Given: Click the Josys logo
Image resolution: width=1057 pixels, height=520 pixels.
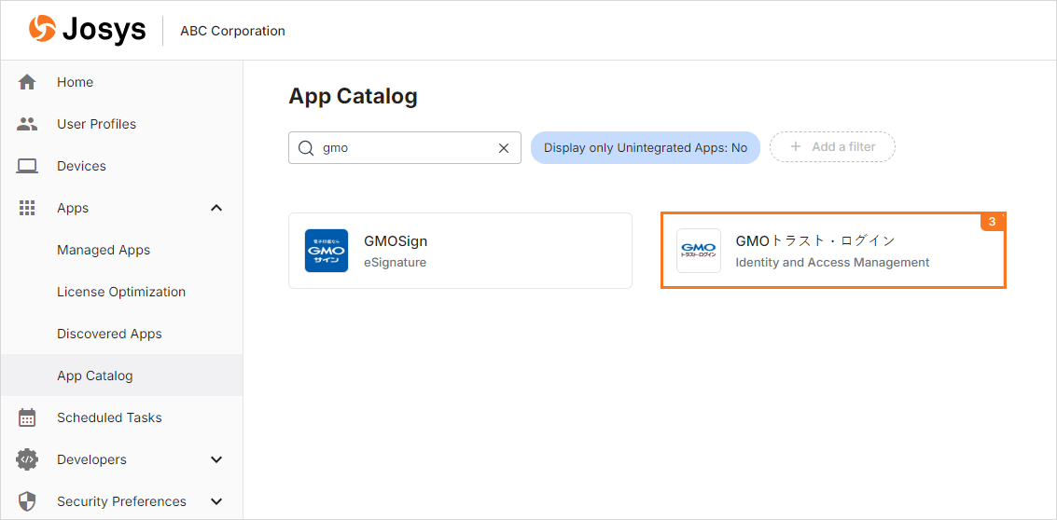Looking at the screenshot, I should [88, 31].
